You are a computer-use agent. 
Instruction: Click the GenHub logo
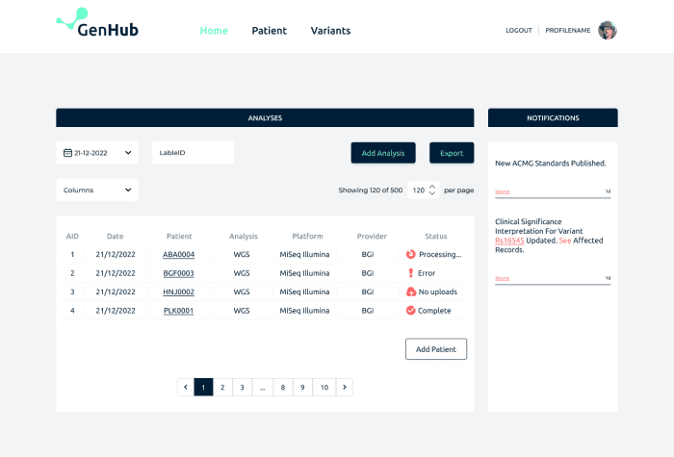(x=97, y=22)
